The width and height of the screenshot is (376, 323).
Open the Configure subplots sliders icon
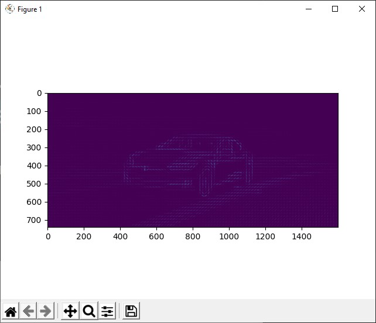(x=107, y=311)
